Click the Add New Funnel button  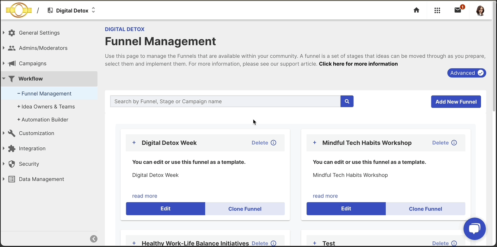coord(456,102)
